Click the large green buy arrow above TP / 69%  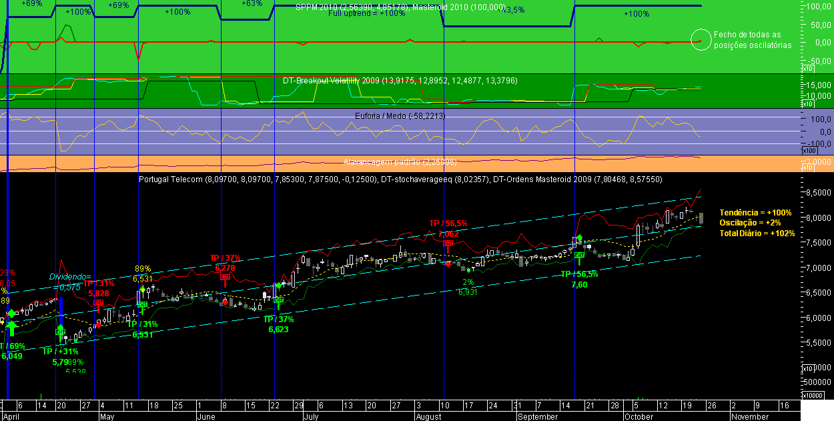[x=11, y=329]
